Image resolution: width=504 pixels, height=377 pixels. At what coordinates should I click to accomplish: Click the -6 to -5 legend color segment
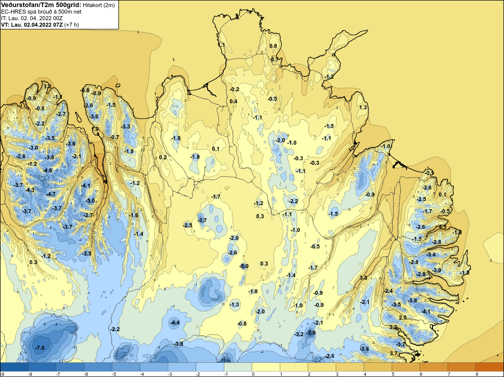click(98, 367)
